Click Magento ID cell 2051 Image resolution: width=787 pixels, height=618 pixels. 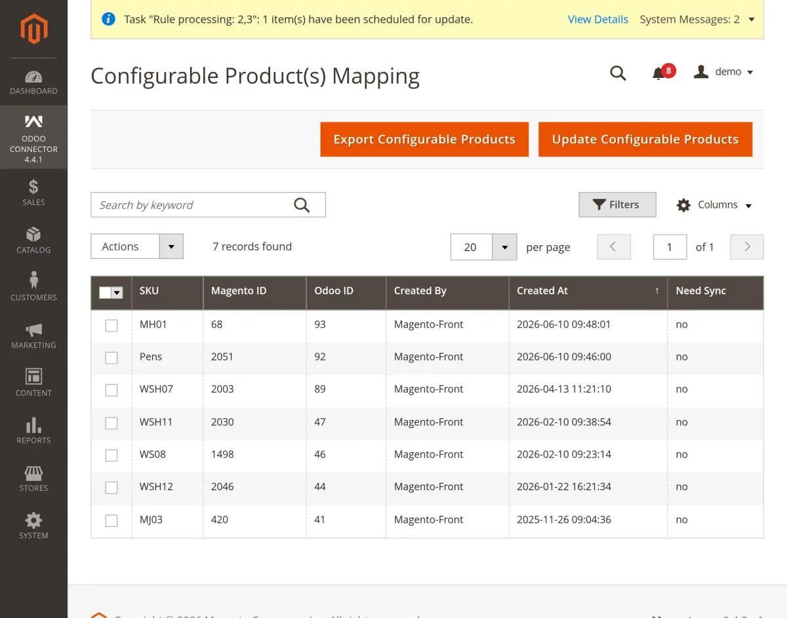pyautogui.click(x=222, y=357)
